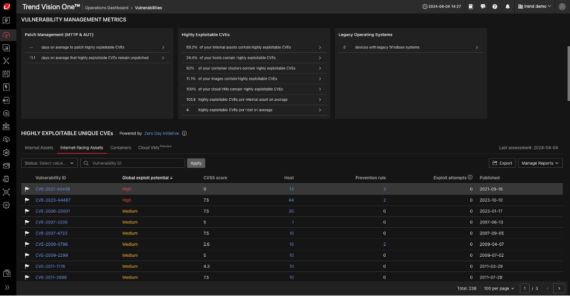
Task: Open the Manage Reports dropdown
Action: [540, 163]
